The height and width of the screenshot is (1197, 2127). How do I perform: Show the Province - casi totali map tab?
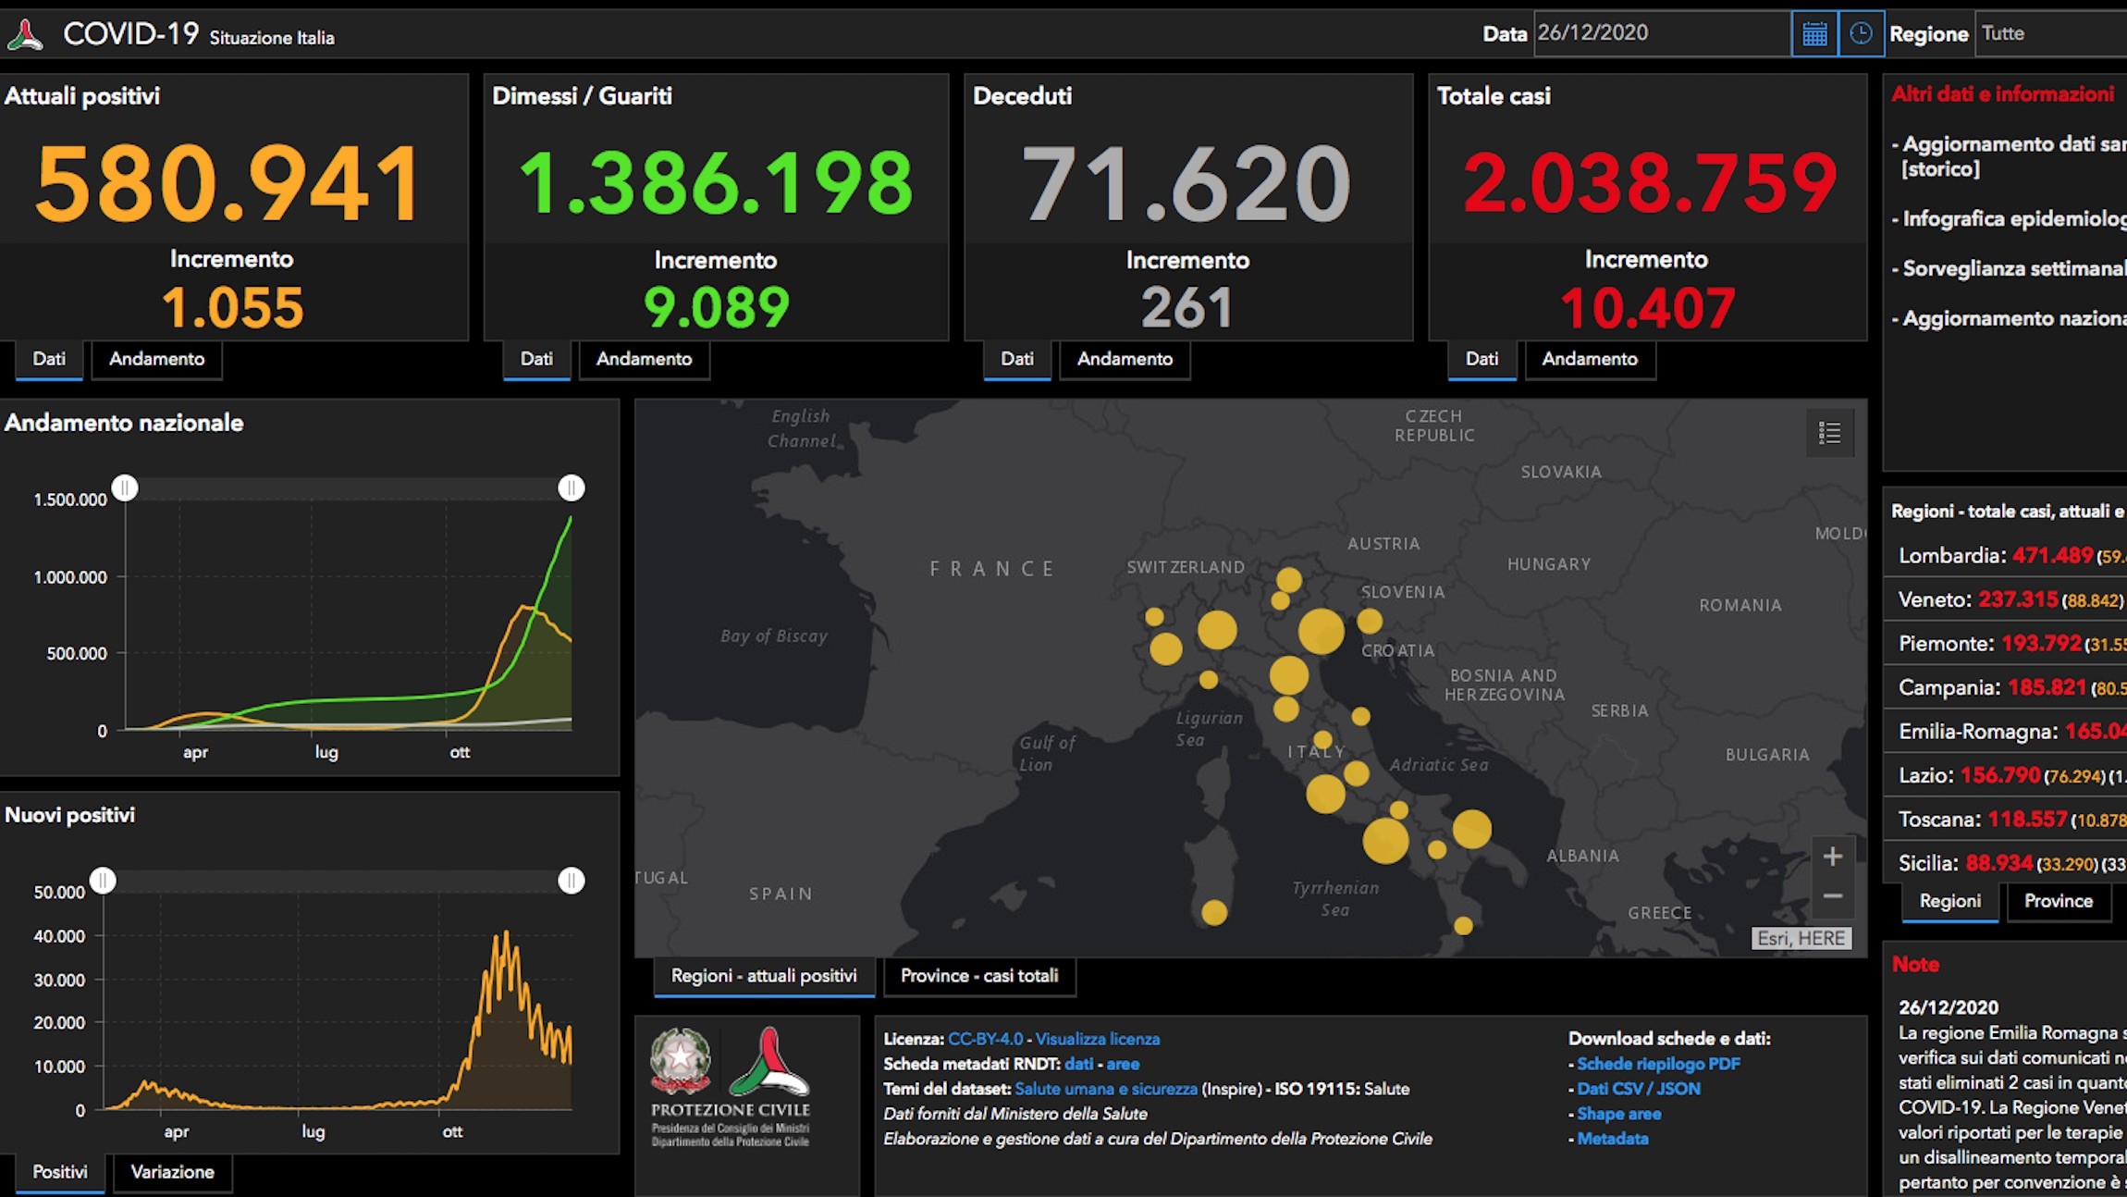[979, 976]
